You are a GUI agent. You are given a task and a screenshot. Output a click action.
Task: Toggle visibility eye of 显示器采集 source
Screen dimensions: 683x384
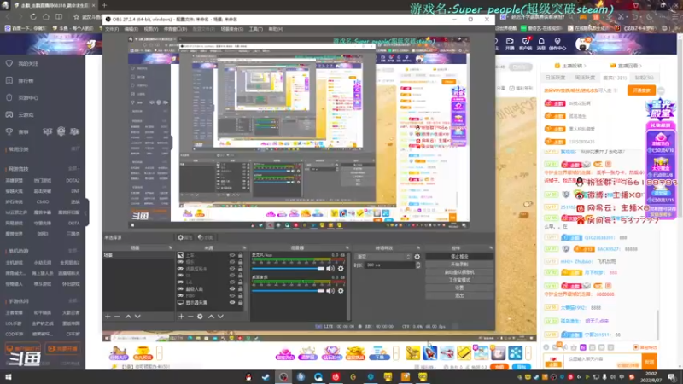232,302
